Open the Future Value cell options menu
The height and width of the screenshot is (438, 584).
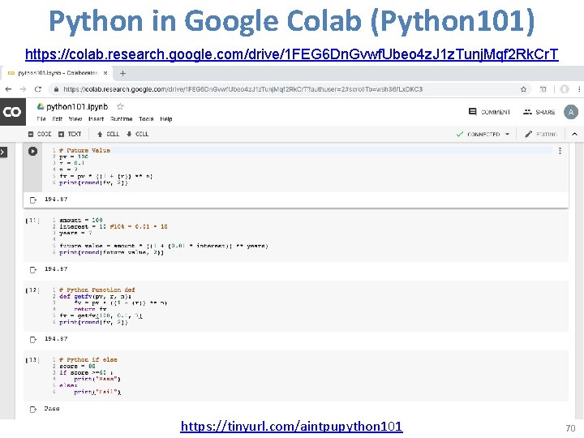560,151
